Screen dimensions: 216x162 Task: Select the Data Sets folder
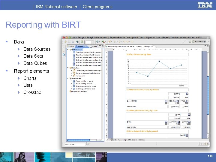pyautogui.click(x=74, y=68)
